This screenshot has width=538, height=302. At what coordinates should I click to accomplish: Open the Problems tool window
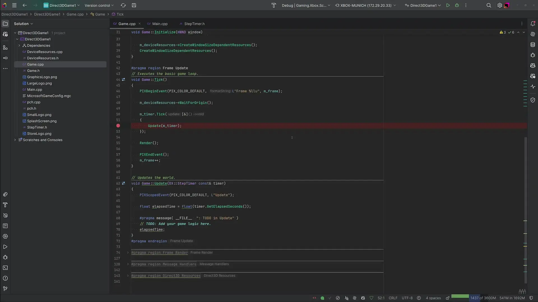pyautogui.click(x=5, y=278)
